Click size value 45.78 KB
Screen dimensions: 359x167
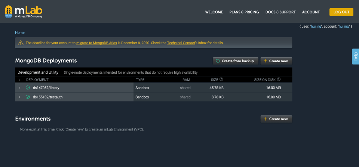217,88
